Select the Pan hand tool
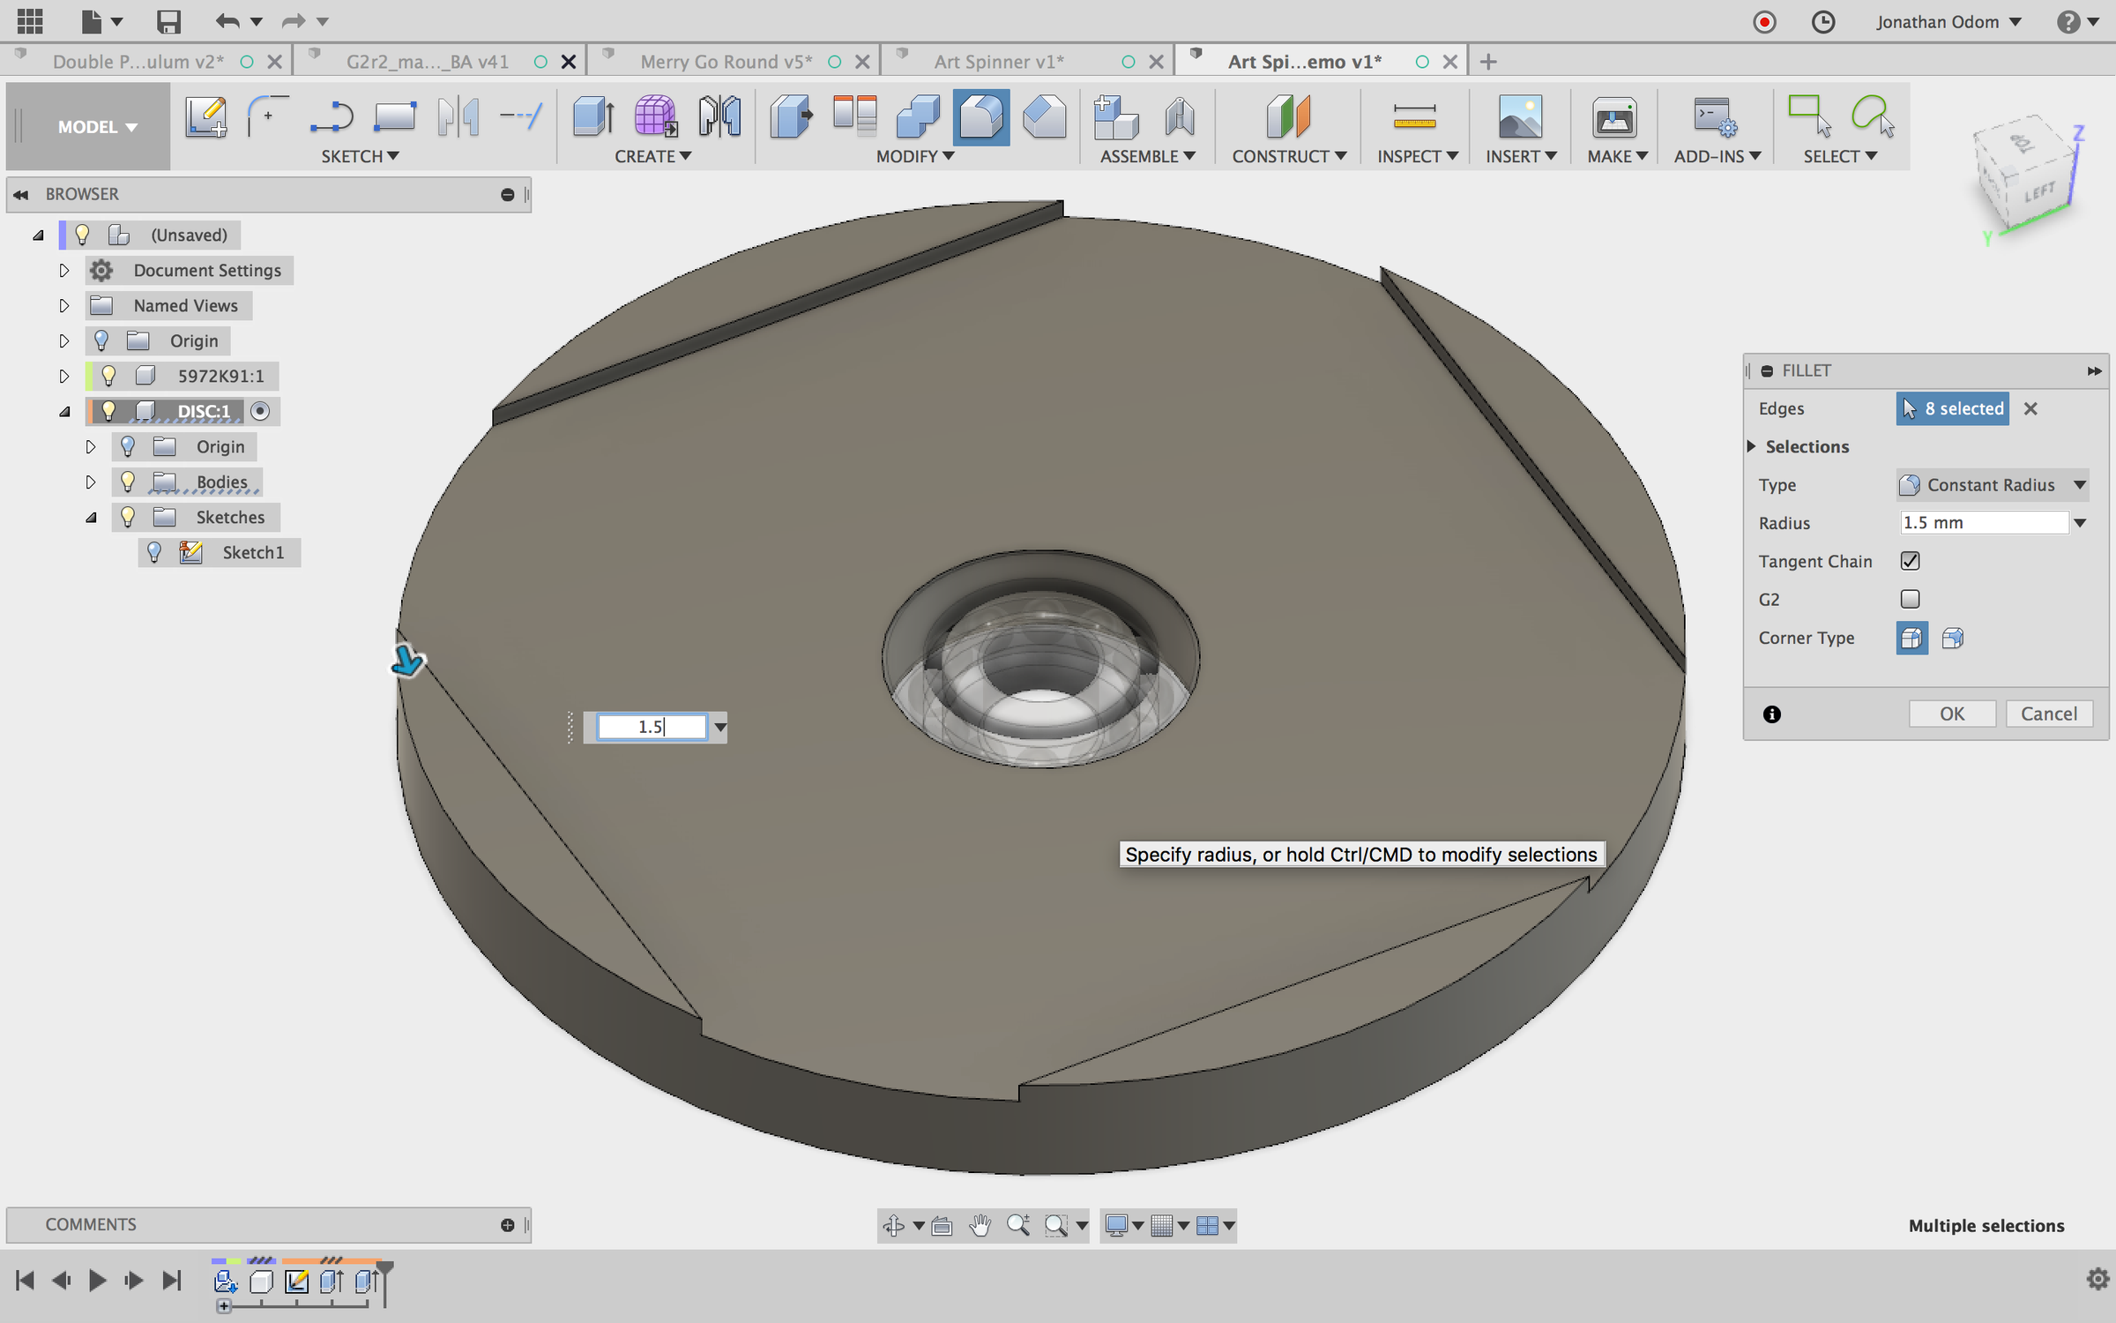The width and height of the screenshot is (2116, 1323). (980, 1225)
